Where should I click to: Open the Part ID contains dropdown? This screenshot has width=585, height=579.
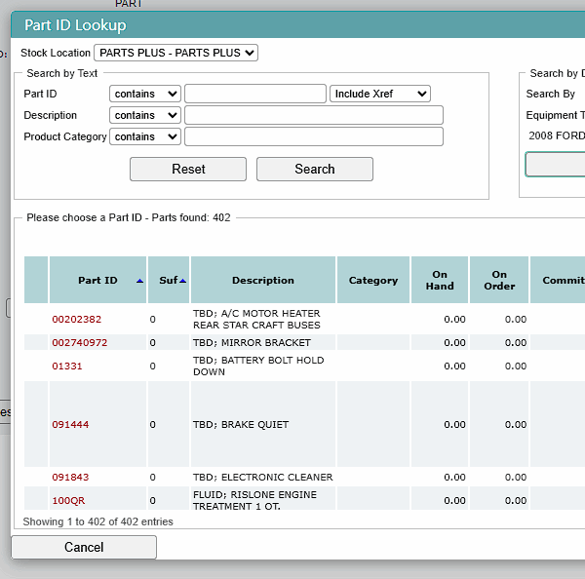145,94
